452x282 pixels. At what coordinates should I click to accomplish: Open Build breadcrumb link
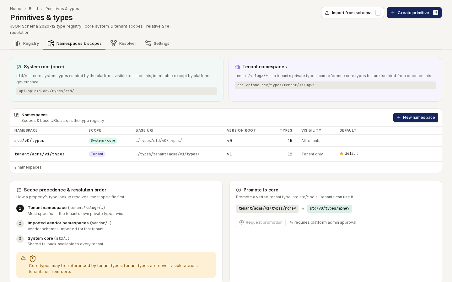click(33, 9)
